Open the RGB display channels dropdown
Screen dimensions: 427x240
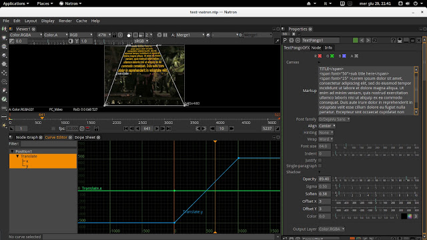[81, 35]
